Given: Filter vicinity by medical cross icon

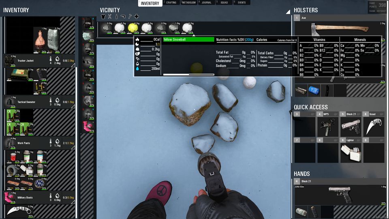Looking at the screenshot, I should click(137, 17).
